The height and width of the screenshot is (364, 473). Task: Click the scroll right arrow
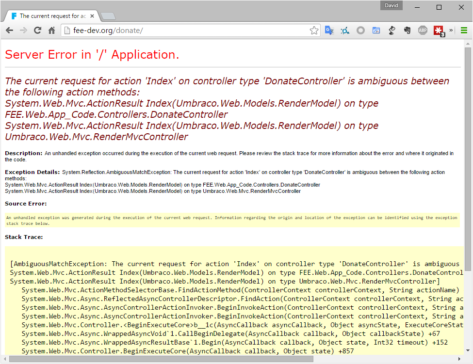click(x=459, y=359)
